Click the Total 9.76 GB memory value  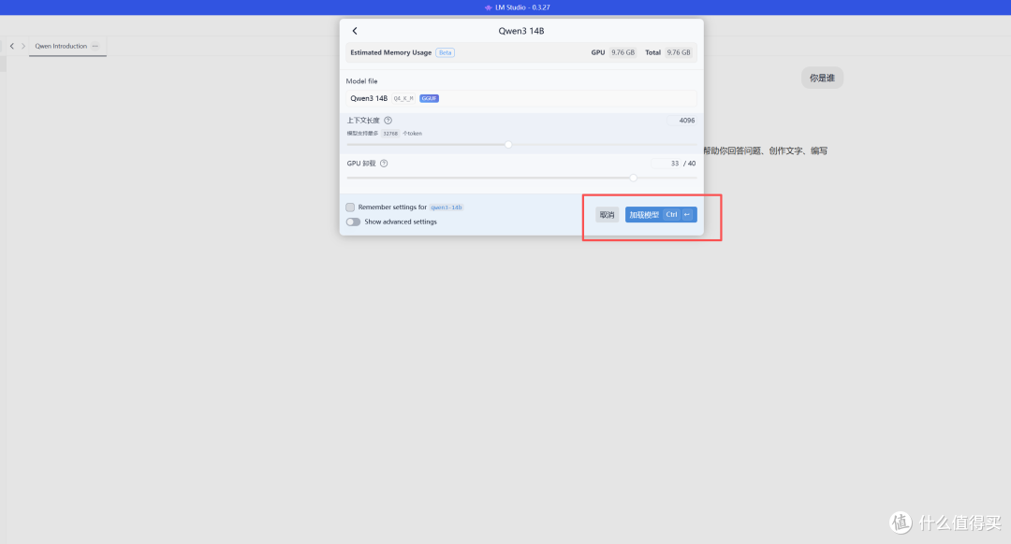(679, 52)
